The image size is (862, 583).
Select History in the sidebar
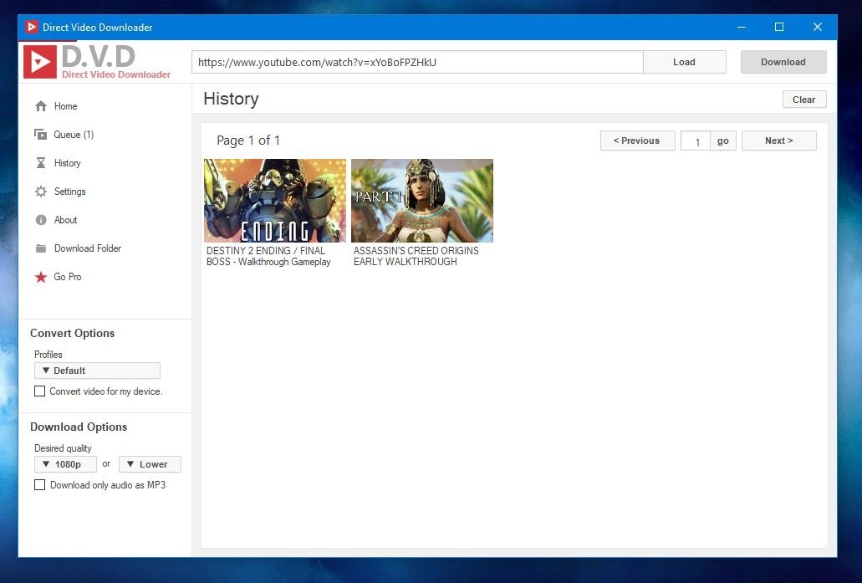(x=67, y=163)
